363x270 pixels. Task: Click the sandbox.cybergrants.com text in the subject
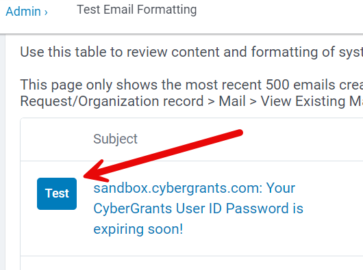click(x=177, y=188)
